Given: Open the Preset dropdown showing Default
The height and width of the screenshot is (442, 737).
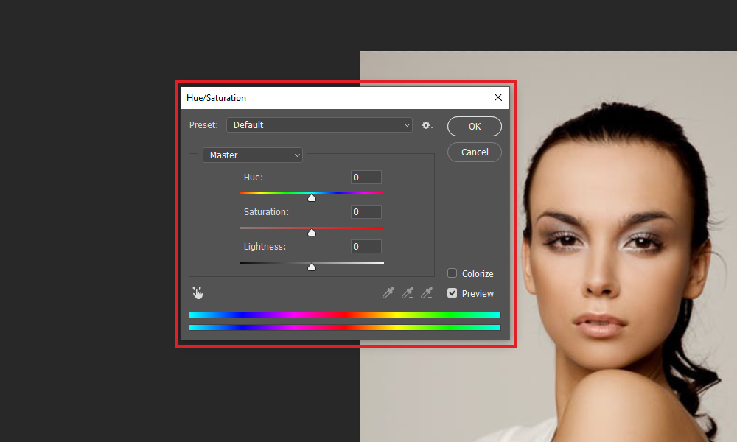Looking at the screenshot, I should [x=319, y=125].
